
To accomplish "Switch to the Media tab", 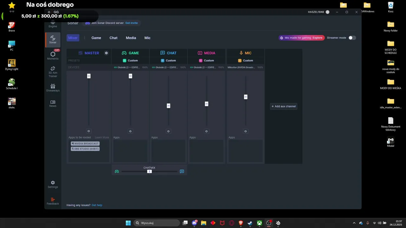I will [x=131, y=38].
